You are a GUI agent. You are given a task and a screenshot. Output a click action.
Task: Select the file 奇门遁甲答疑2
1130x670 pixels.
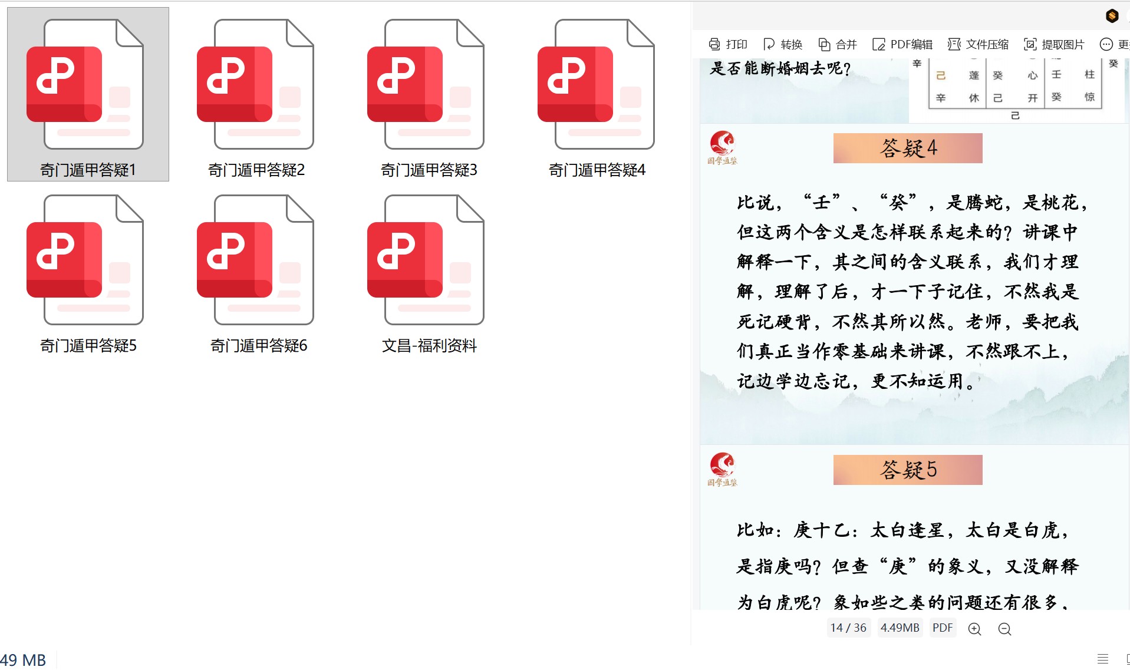256,94
